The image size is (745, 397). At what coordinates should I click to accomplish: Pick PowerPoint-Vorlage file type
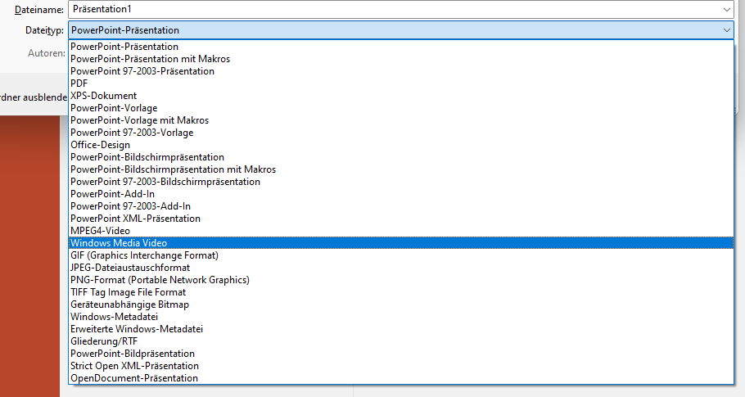tap(401, 108)
